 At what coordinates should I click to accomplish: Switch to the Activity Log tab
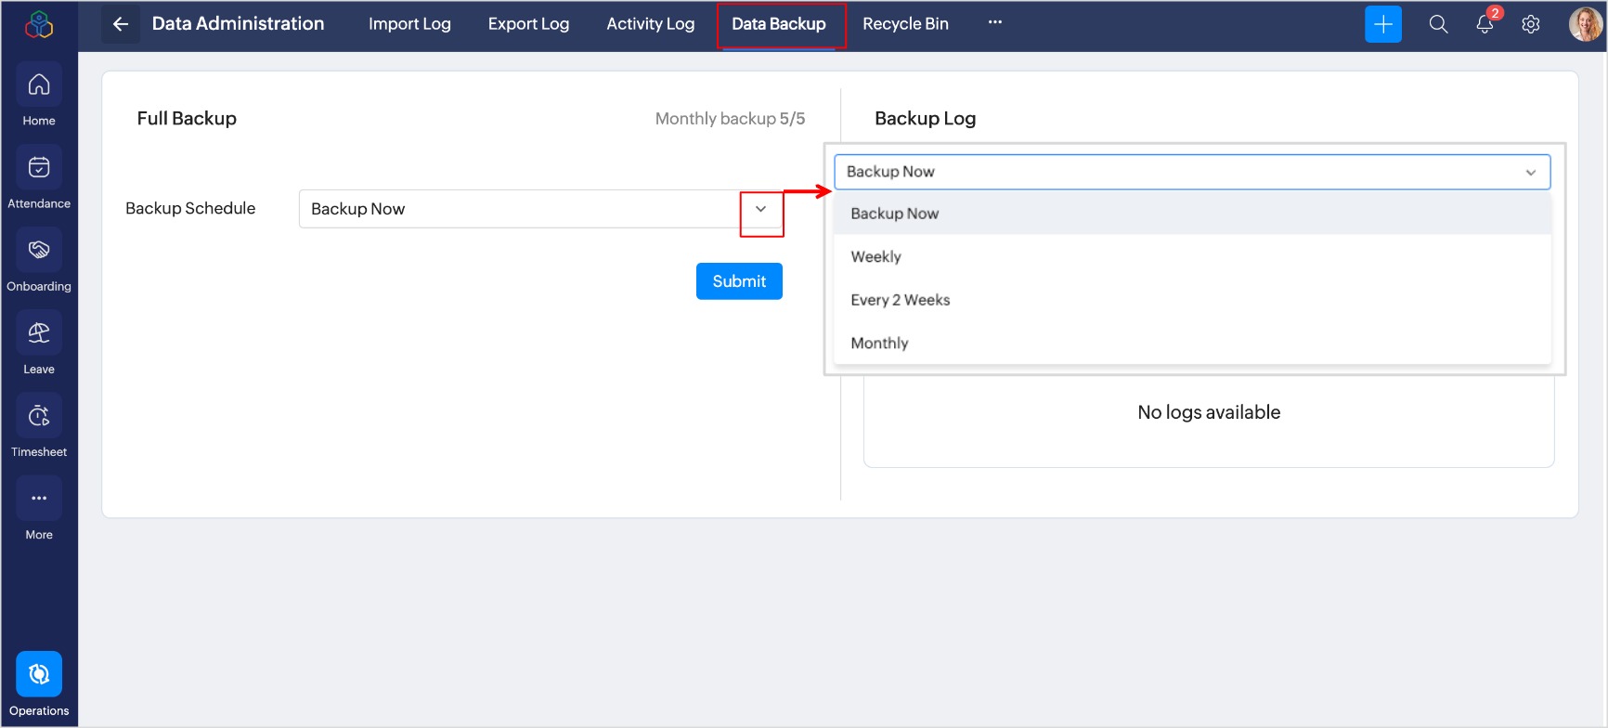click(650, 24)
